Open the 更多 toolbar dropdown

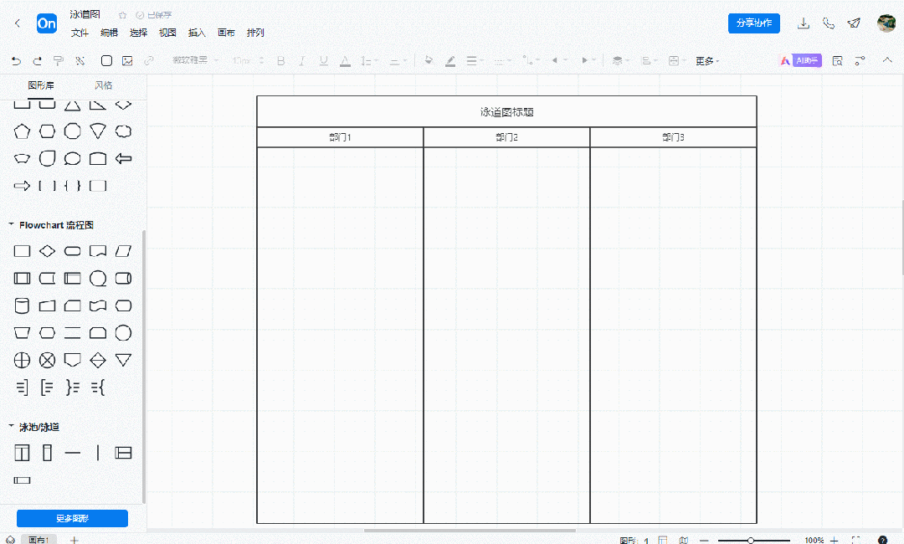706,60
